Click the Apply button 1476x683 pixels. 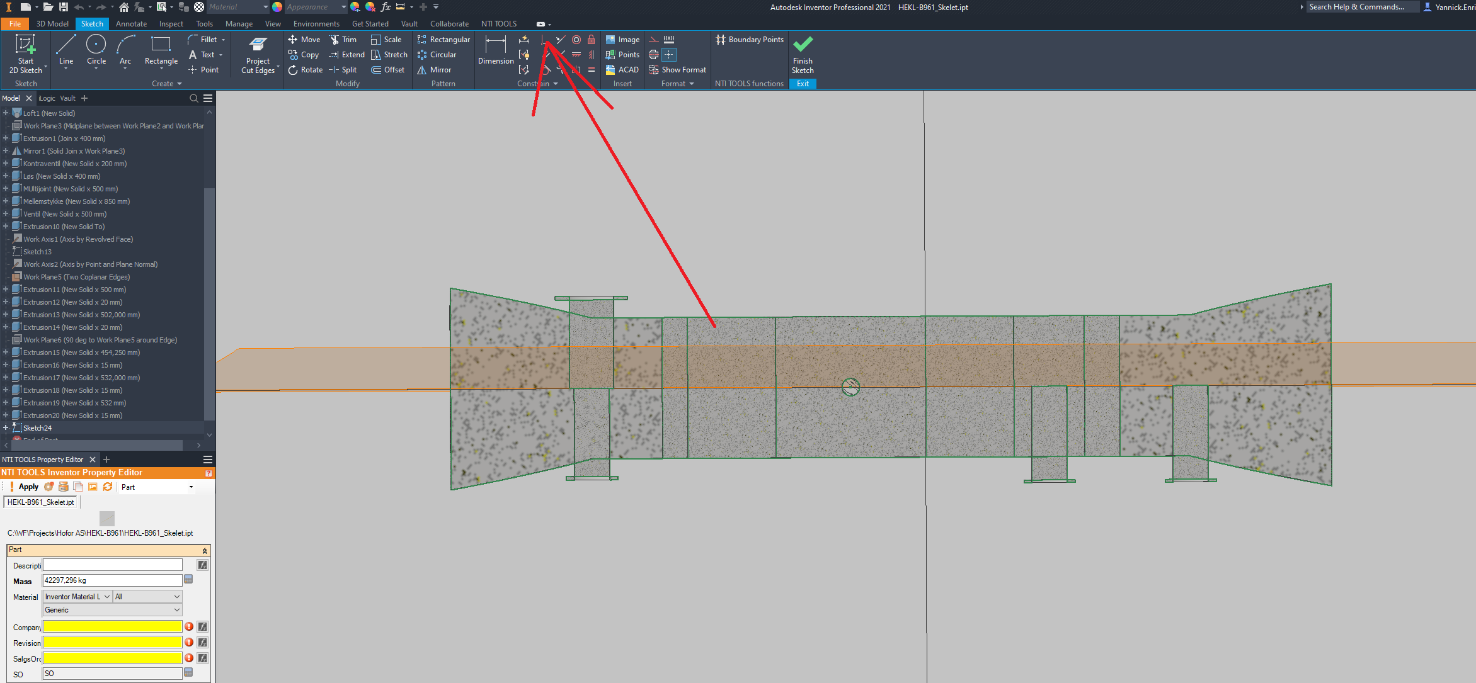(x=28, y=487)
